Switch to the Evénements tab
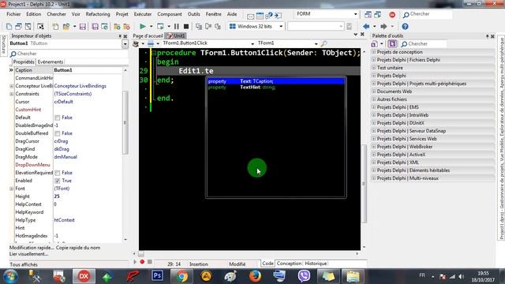Screen dimensions: 505x284 [x=50, y=62]
